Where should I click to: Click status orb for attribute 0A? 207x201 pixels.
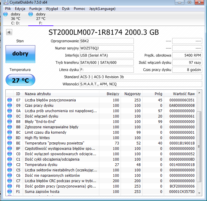(x=10, y=111)
